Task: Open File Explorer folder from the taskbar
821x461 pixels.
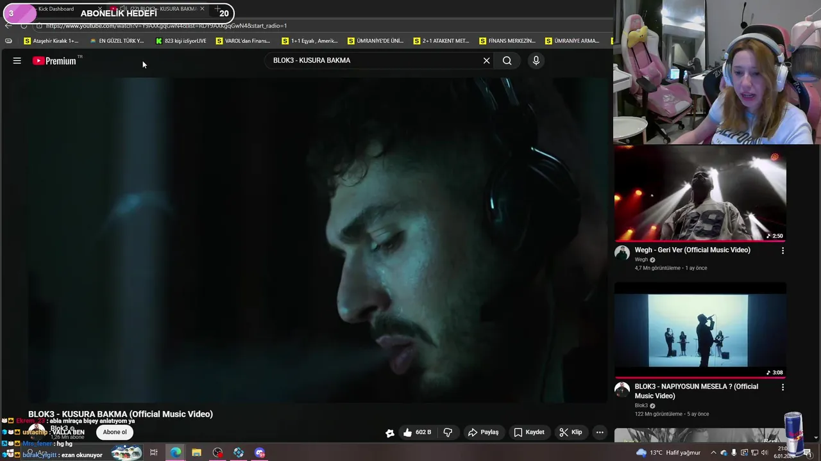Action: point(196,453)
